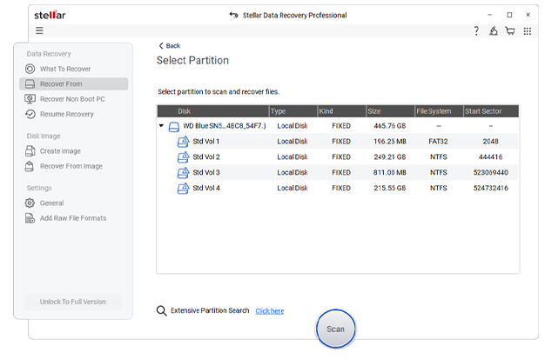This screenshot has width=545, height=359.
Task: Click the 196.25 MB size cell
Action: [x=390, y=142]
